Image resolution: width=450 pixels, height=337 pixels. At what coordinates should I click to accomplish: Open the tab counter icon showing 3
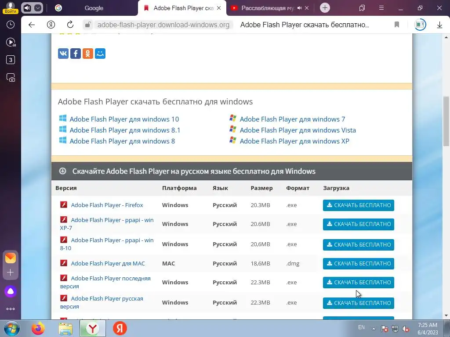[11, 60]
